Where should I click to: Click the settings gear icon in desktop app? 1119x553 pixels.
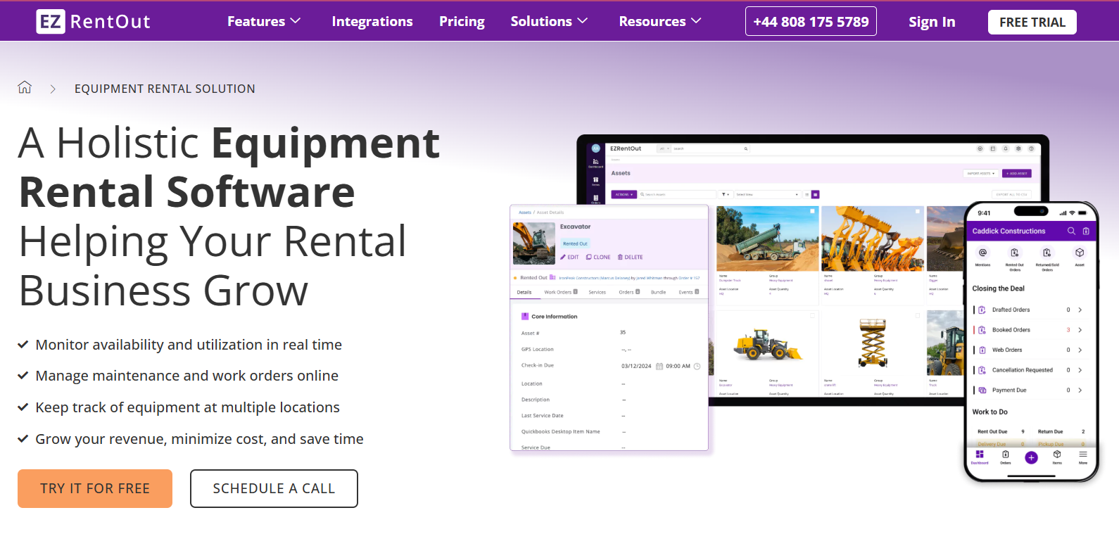1018,148
